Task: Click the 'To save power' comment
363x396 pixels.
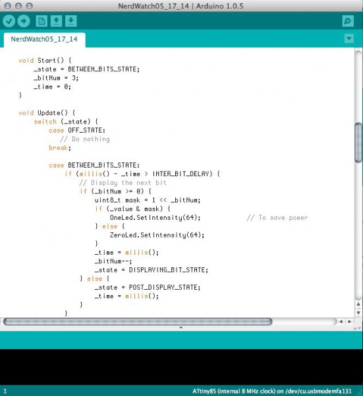Action: [277, 218]
